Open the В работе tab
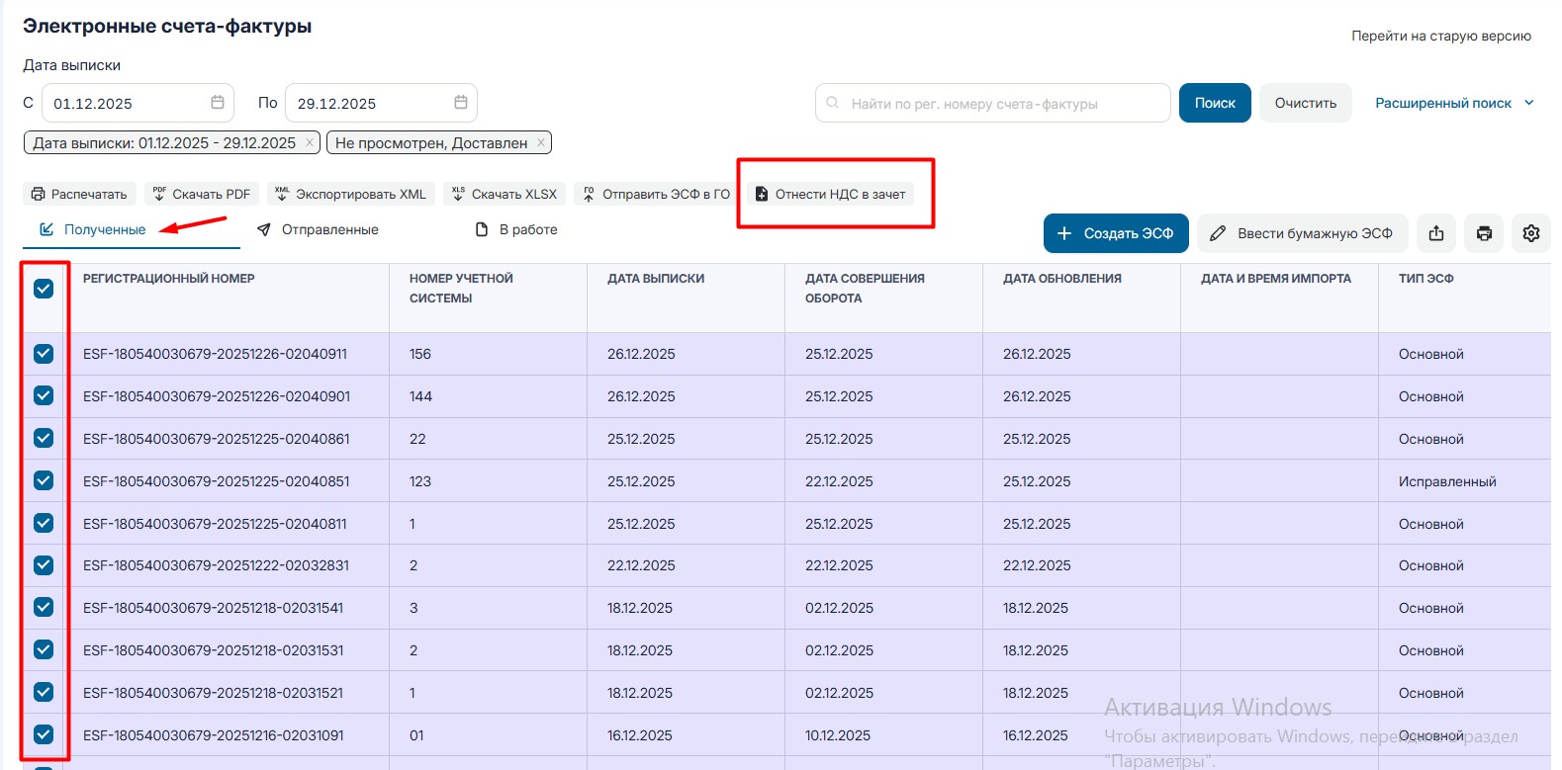Viewport: 1562px width, 770px height. pos(516,229)
